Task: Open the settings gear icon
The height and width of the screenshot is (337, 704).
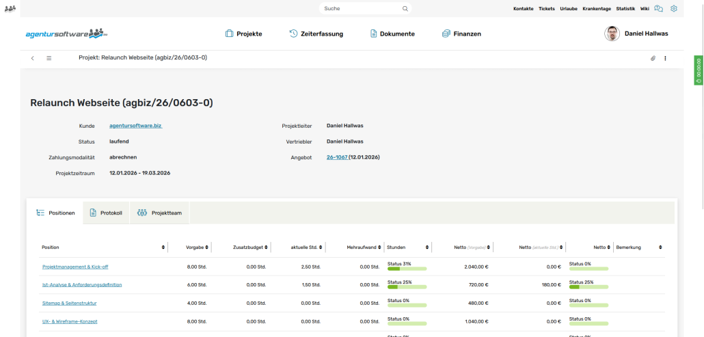Action: (x=674, y=9)
